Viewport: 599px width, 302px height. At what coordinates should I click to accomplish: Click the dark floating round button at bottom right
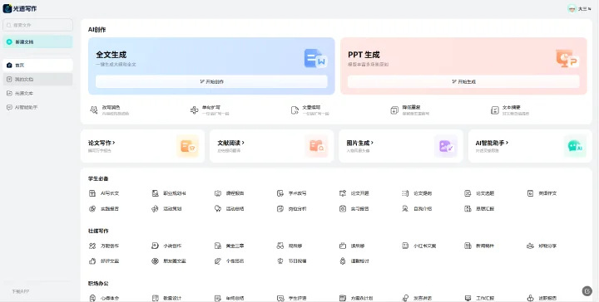pos(587,291)
